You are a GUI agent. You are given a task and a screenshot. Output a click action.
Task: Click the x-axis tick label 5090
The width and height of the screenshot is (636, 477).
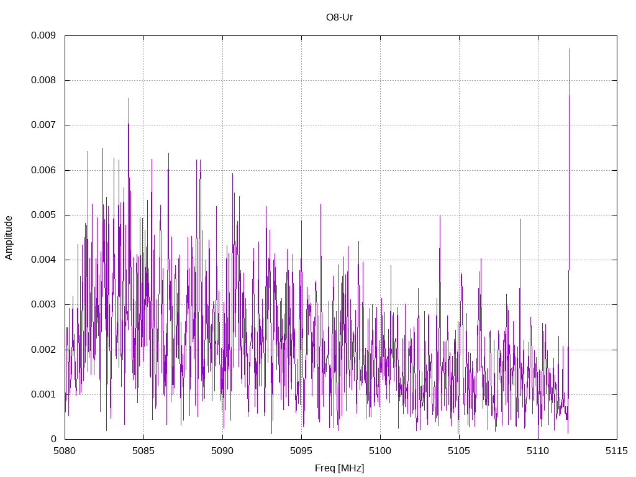pyautogui.click(x=222, y=451)
